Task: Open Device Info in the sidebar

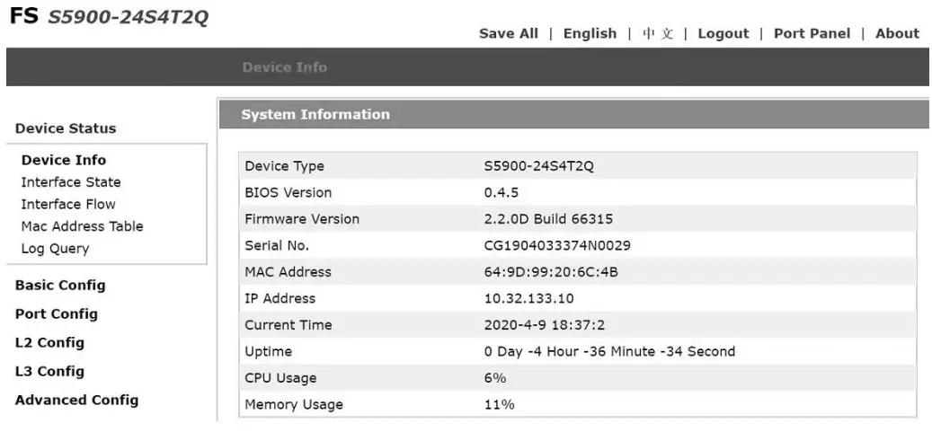Action: tap(64, 160)
